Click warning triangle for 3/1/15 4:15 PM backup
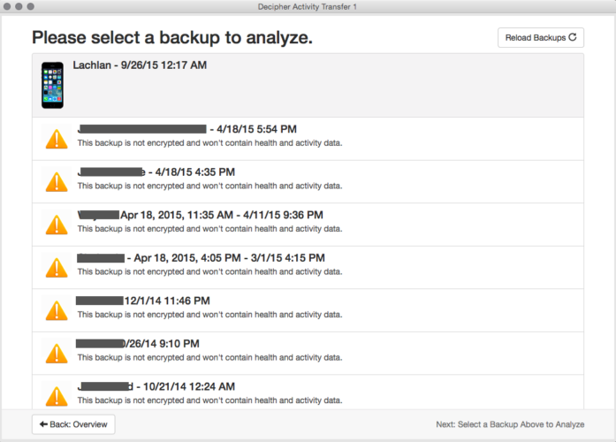 57,268
